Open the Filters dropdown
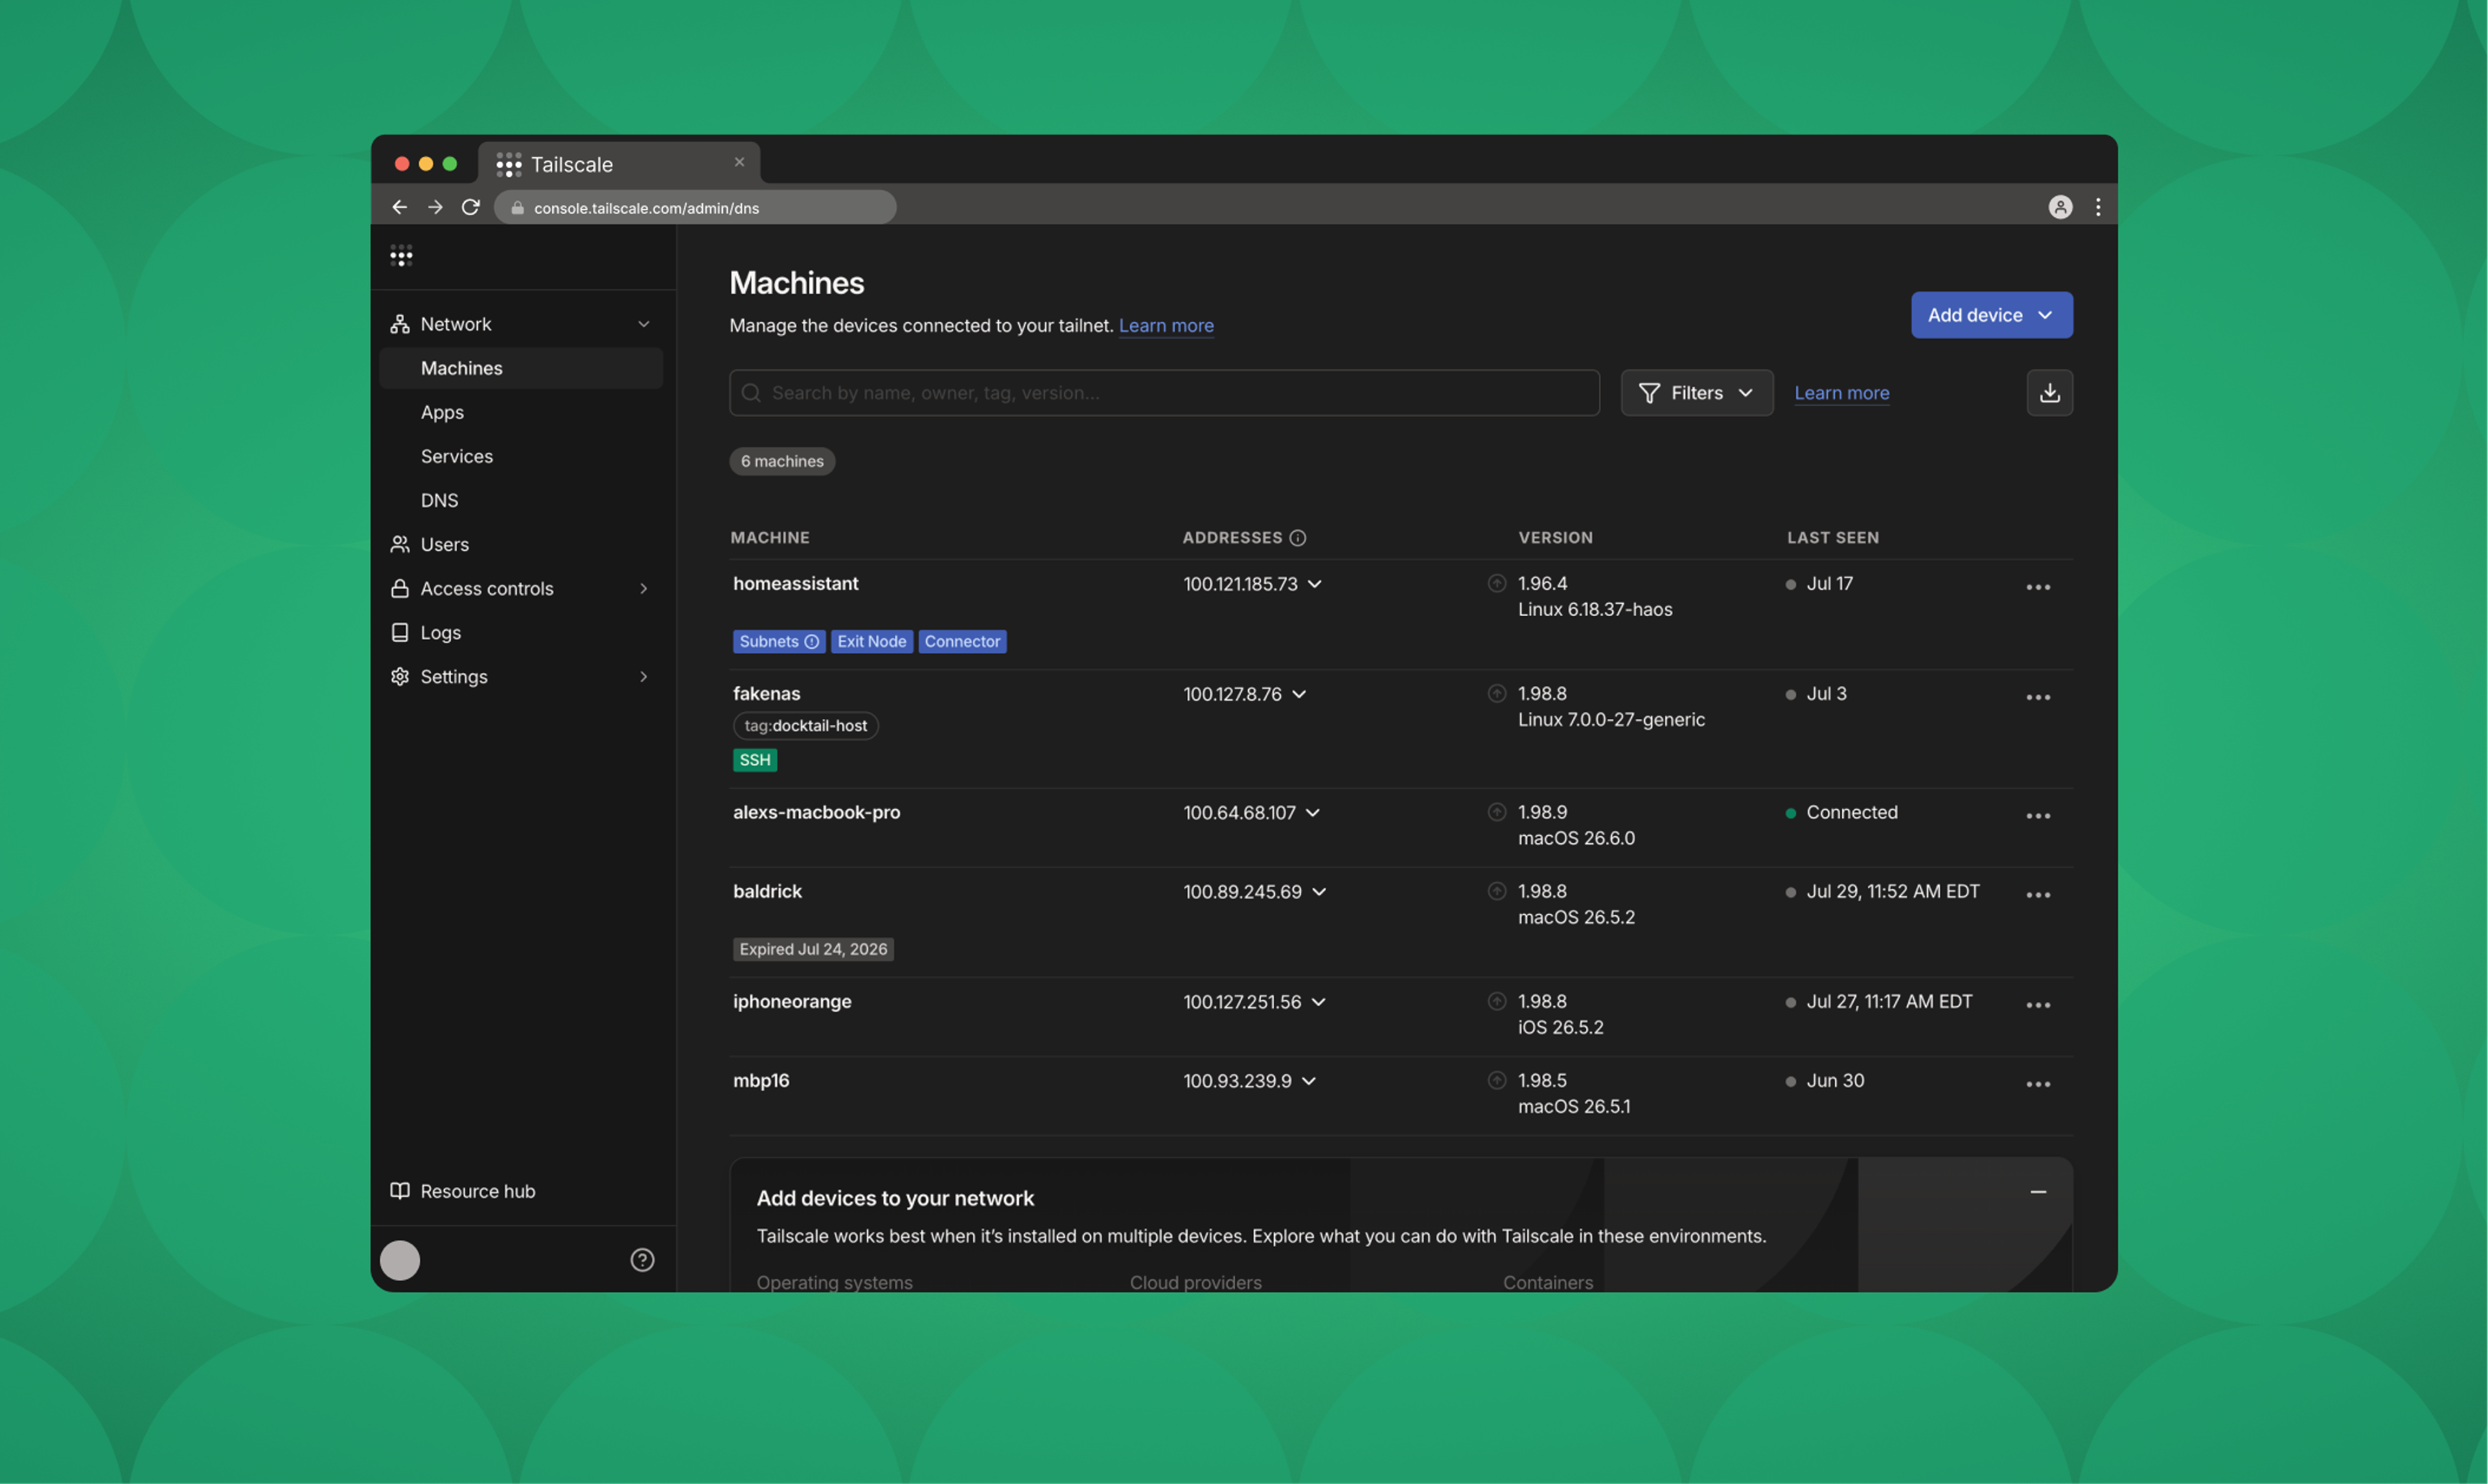2488x1484 pixels. [x=1697, y=393]
